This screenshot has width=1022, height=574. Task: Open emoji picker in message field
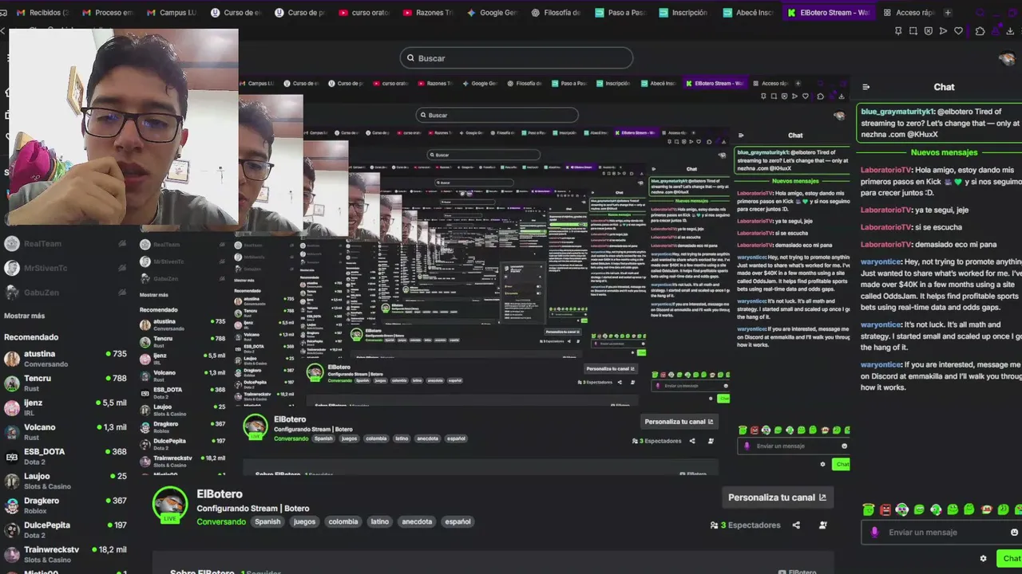tap(1015, 533)
